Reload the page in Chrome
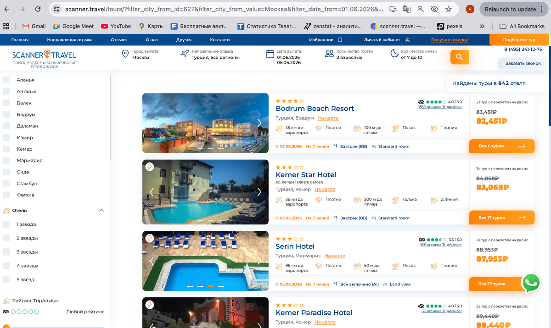 tap(37, 9)
